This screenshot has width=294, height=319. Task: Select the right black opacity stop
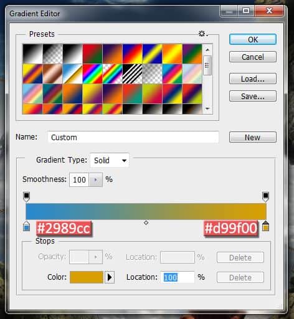click(265, 197)
